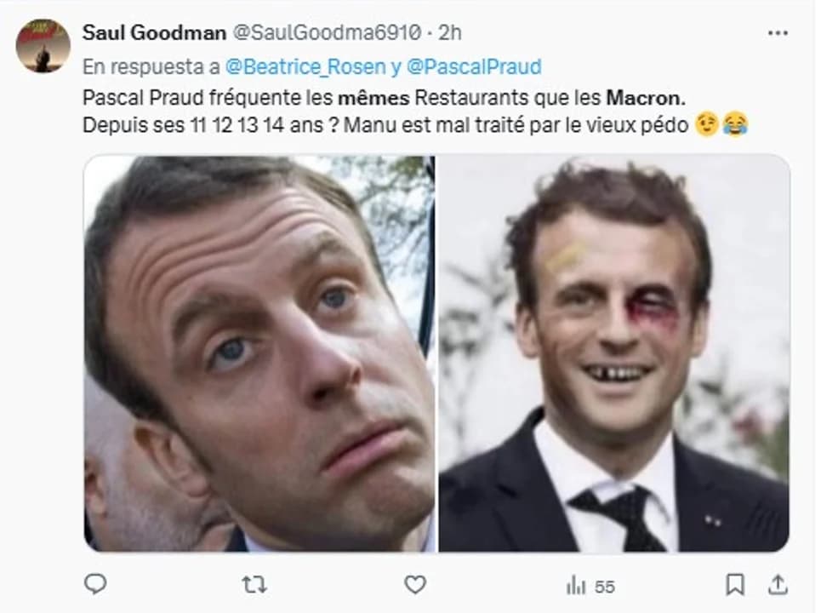The width and height of the screenshot is (838, 613).
Task: Repost this tweet using the arrows icon
Action: click(x=254, y=585)
